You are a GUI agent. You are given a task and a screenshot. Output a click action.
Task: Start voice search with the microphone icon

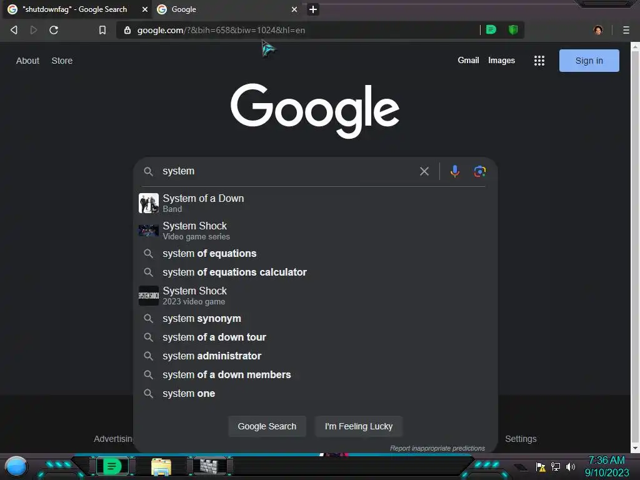tap(455, 171)
